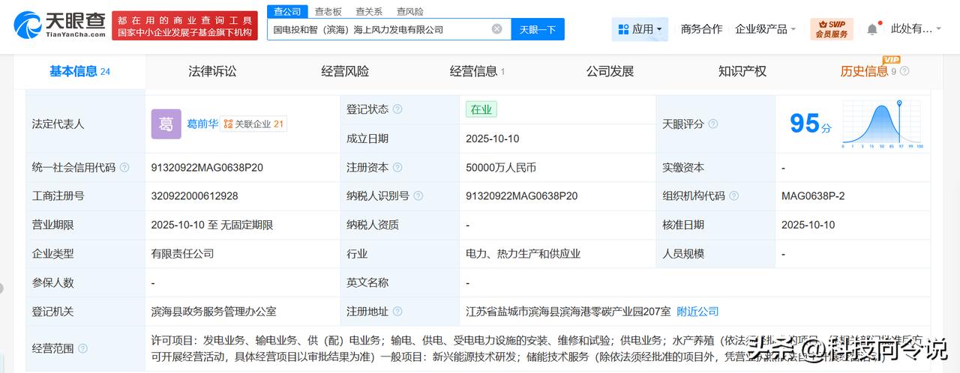
Task: Click the help icon next to 注册资本
Action: pyautogui.click(x=397, y=168)
